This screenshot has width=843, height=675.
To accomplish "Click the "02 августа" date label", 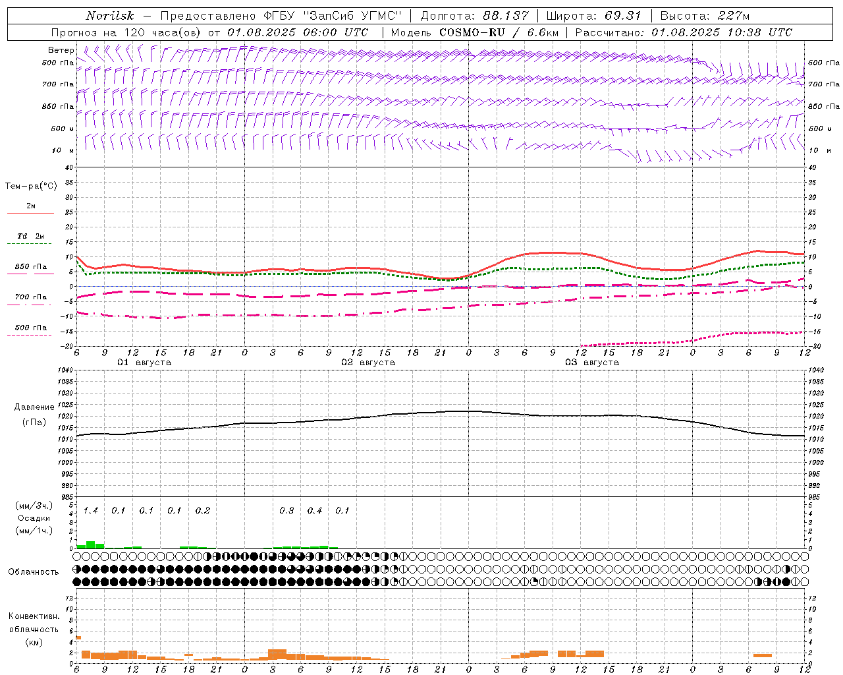I will [368, 363].
